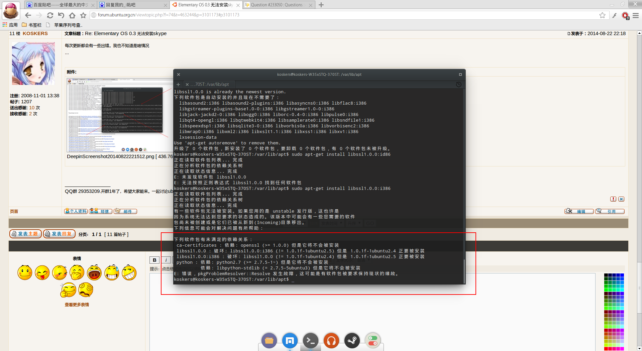The width and height of the screenshot is (642, 351).
Task: Open the red extension icon with badge
Action: 625,15
